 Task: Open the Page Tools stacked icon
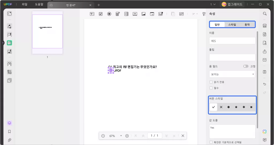(9, 80)
